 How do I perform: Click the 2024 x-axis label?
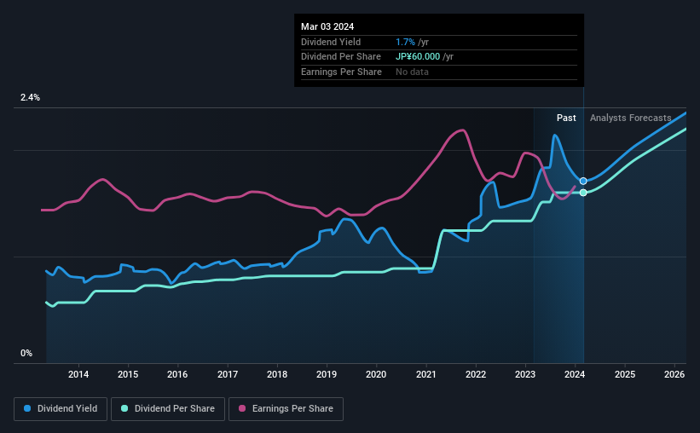[575, 374]
